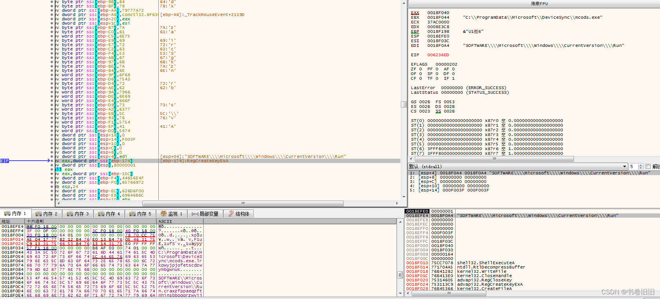Click the 十六进制 column header in dump
The width and height of the screenshot is (660, 299).
91,221
